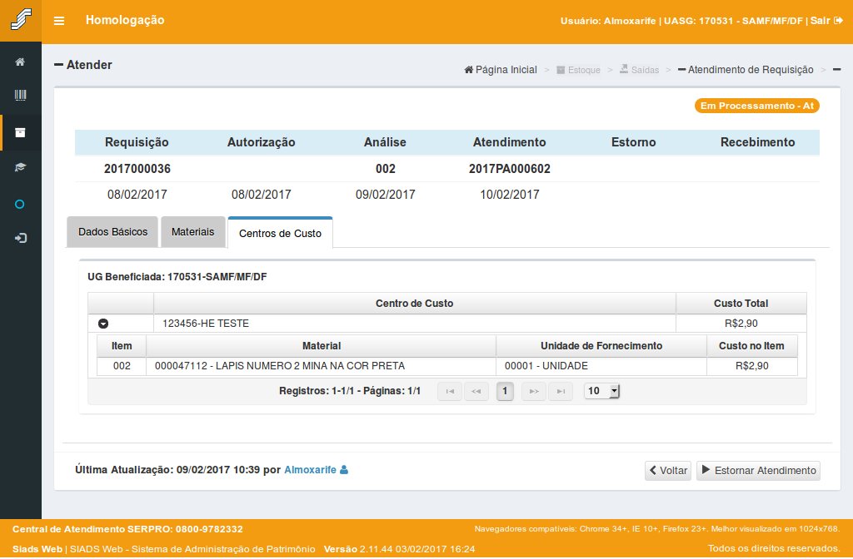Collapse the 123456-HE TESTE row
The width and height of the screenshot is (853, 559).
point(103,324)
